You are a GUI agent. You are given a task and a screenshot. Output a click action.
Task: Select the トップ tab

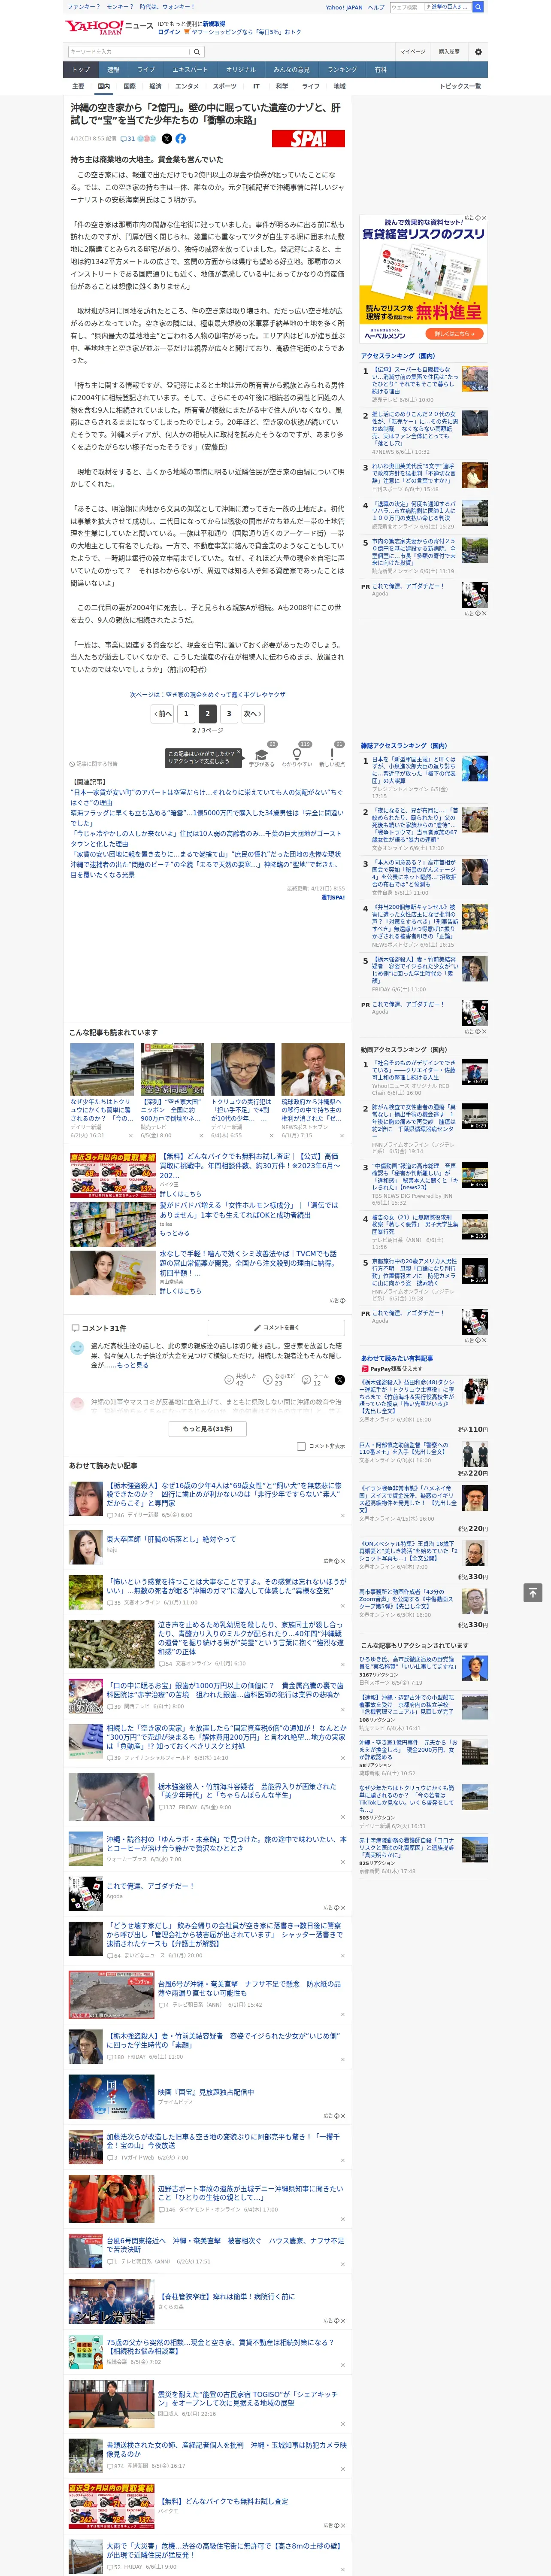coord(81,70)
